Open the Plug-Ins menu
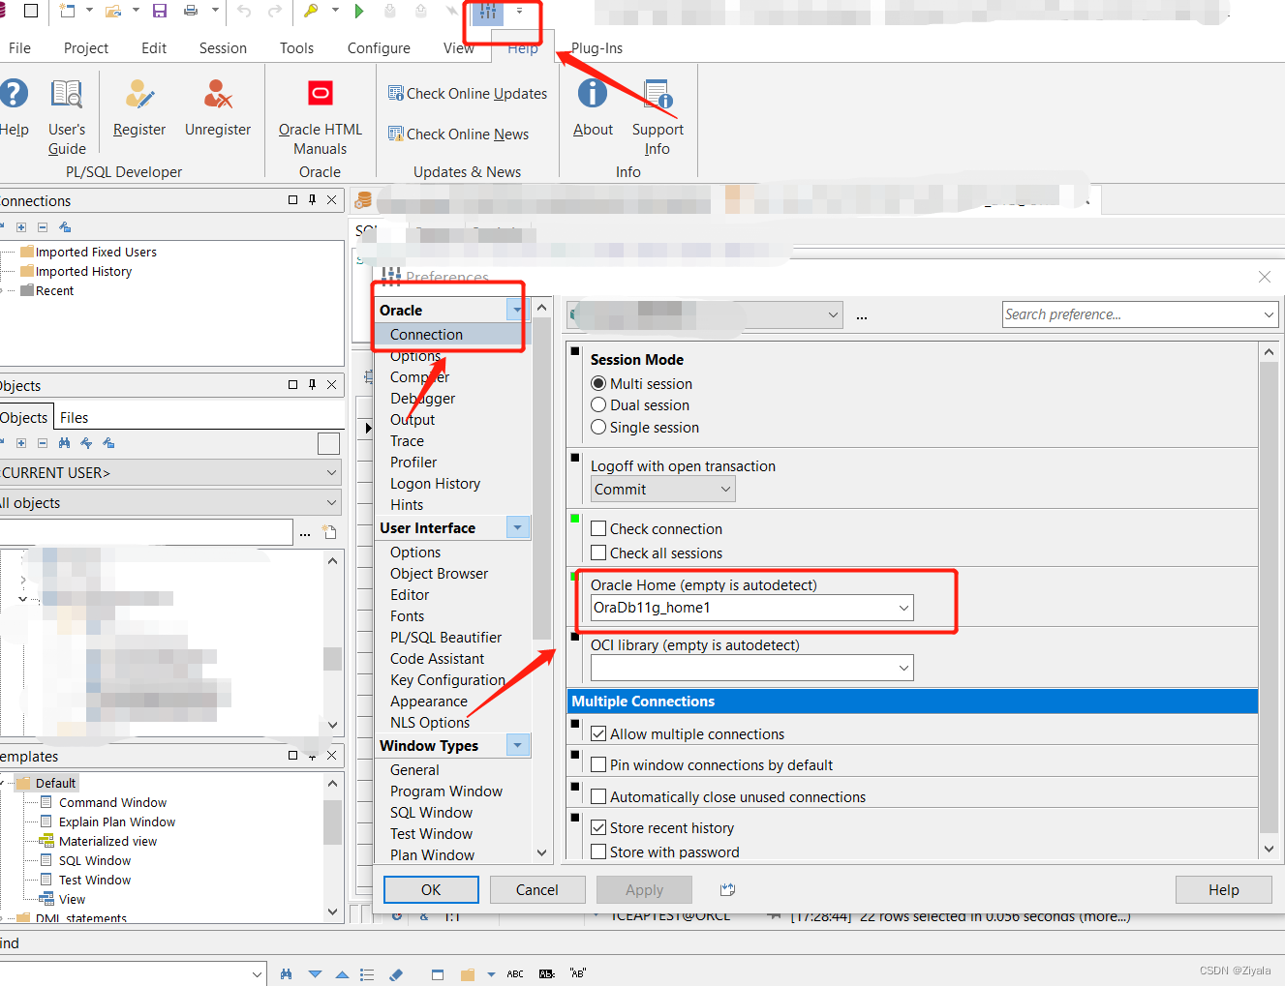Image resolution: width=1285 pixels, height=986 pixels. click(x=597, y=48)
